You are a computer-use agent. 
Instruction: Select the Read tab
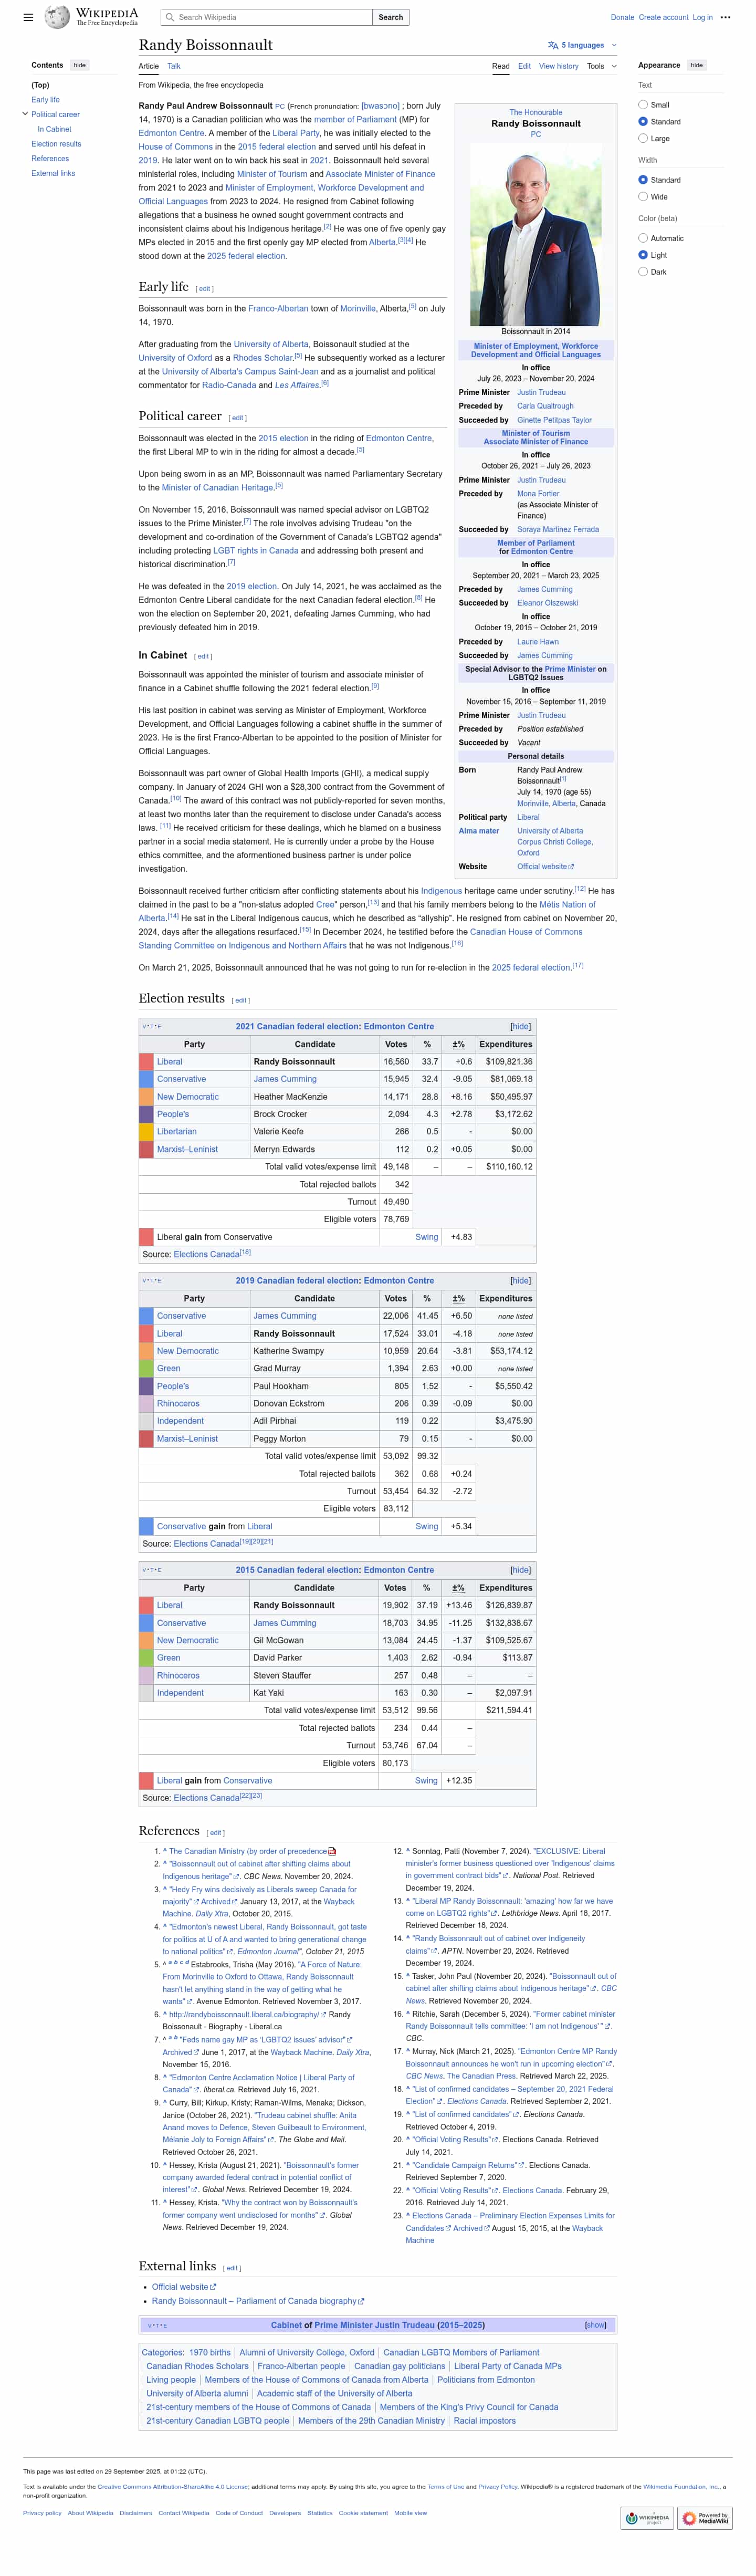point(500,66)
